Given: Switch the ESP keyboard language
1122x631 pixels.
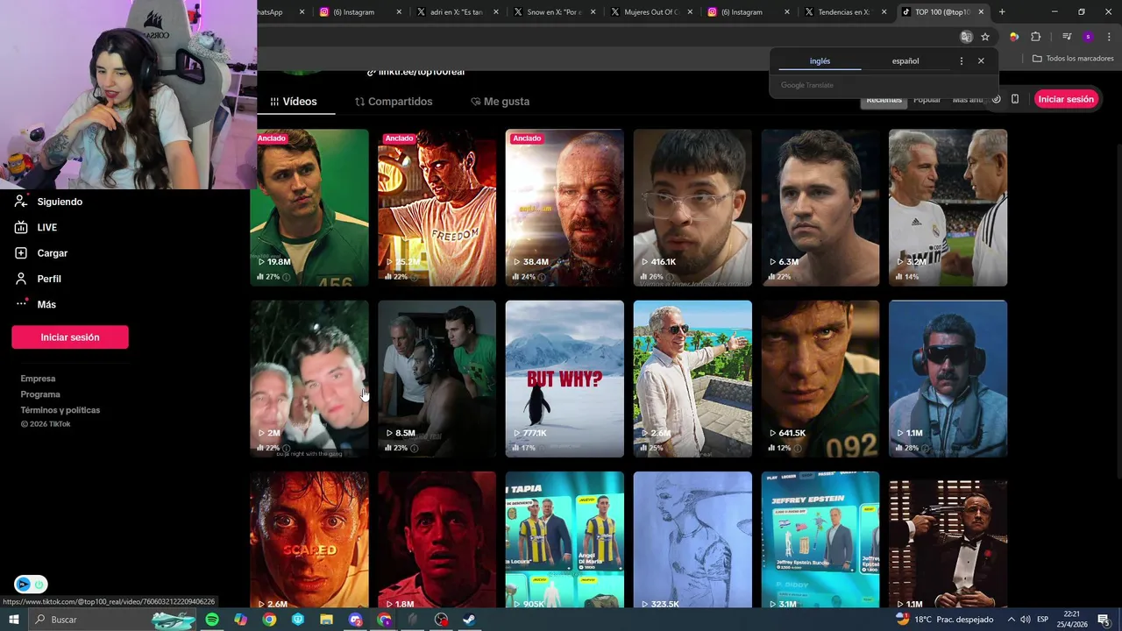Looking at the screenshot, I should point(1042,620).
